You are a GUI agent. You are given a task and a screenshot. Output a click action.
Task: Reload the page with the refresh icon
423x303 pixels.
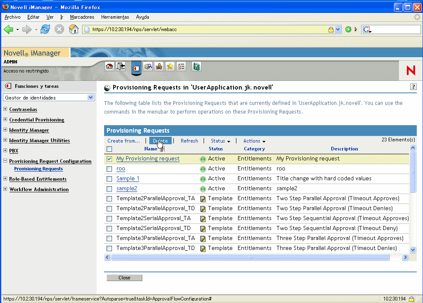(45, 29)
